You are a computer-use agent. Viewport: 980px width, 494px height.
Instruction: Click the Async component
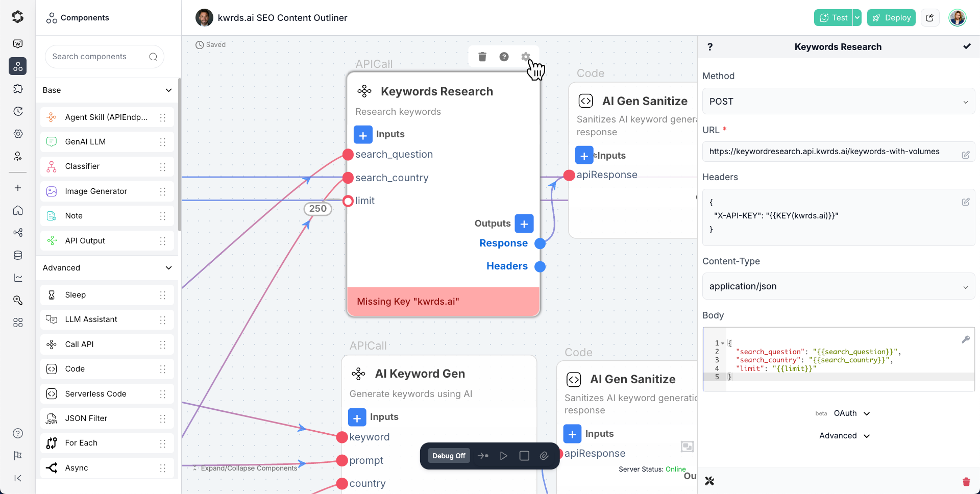pos(107,468)
